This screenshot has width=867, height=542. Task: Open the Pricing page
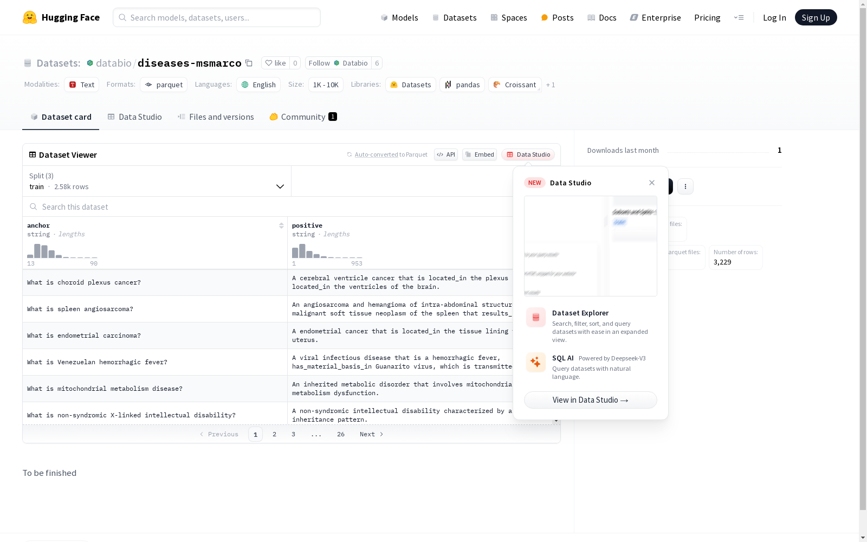click(707, 17)
